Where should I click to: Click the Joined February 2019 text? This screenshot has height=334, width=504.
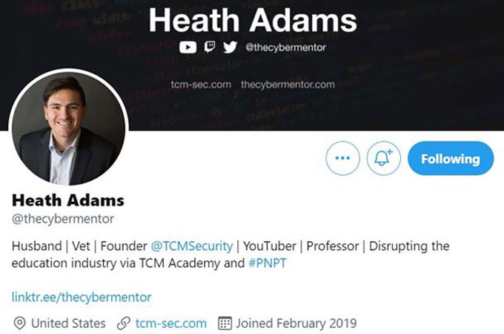click(296, 324)
